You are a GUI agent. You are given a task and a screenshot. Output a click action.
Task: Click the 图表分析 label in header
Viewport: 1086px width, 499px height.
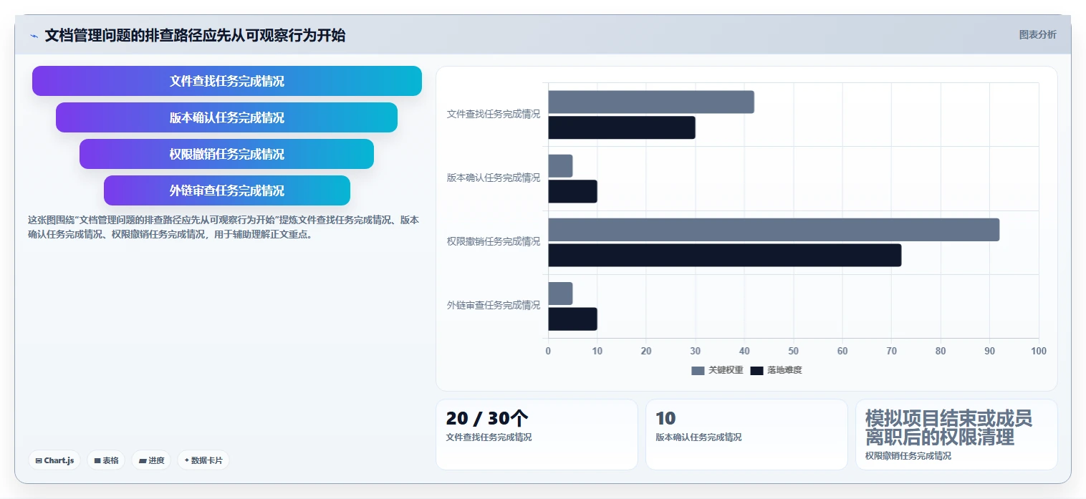point(1037,34)
